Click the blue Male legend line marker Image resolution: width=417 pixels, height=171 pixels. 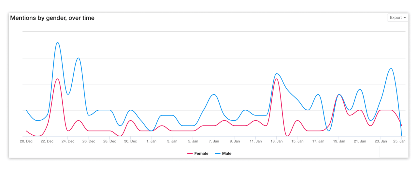tap(217, 153)
